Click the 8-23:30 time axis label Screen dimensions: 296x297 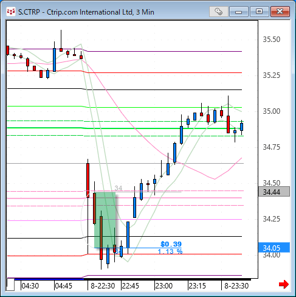point(236,286)
